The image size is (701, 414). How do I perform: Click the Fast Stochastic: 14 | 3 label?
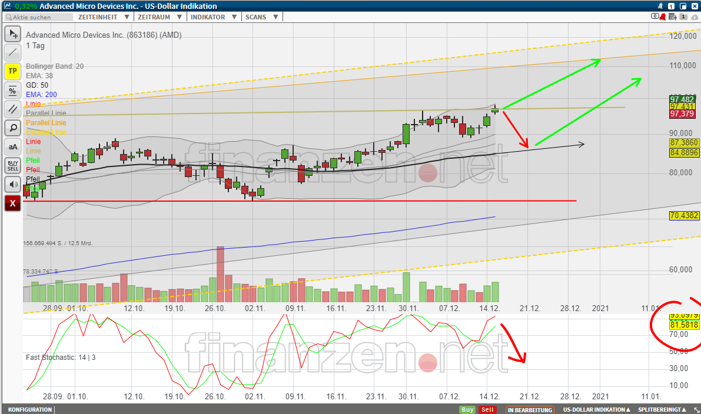tap(61, 358)
